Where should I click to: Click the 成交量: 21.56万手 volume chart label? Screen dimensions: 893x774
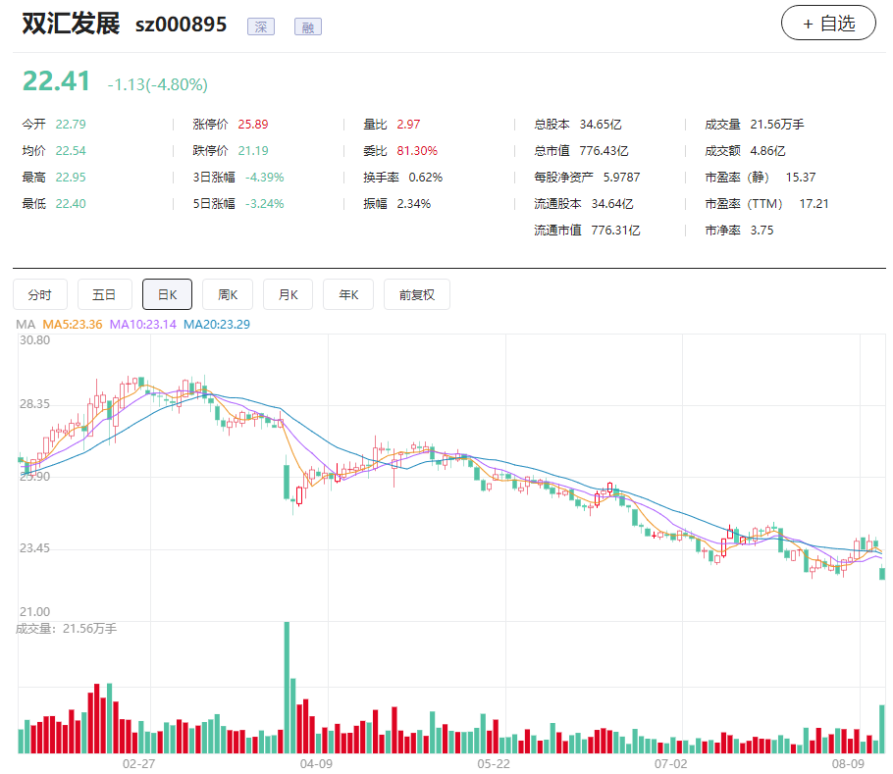[66, 628]
